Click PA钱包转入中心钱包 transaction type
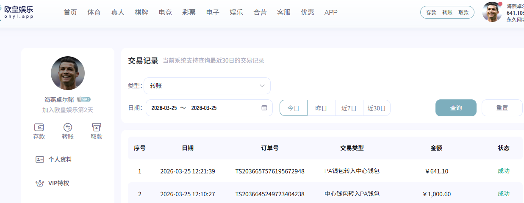The width and height of the screenshot is (524, 203). pos(352,171)
